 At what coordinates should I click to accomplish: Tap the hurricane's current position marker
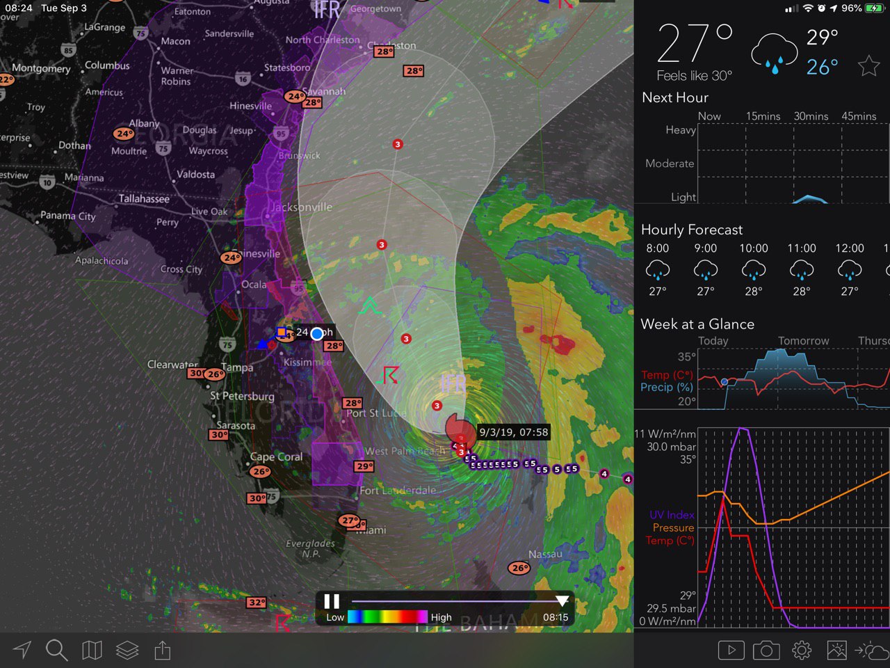click(460, 430)
